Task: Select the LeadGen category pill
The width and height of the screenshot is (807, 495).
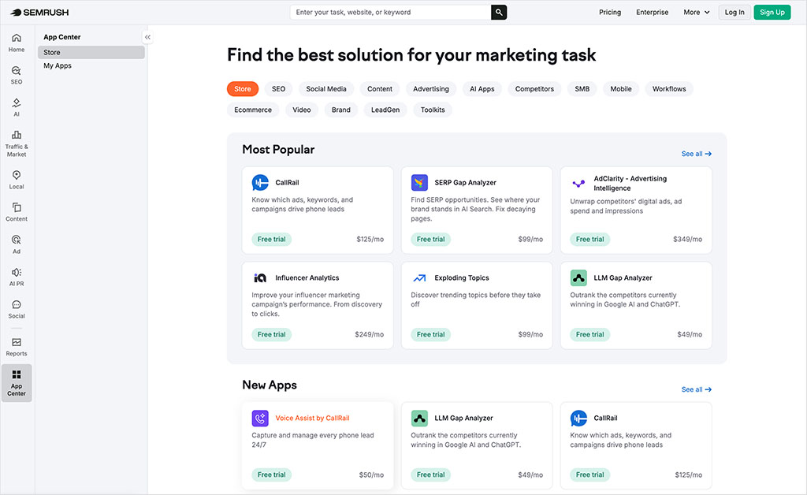Action: 385,110
